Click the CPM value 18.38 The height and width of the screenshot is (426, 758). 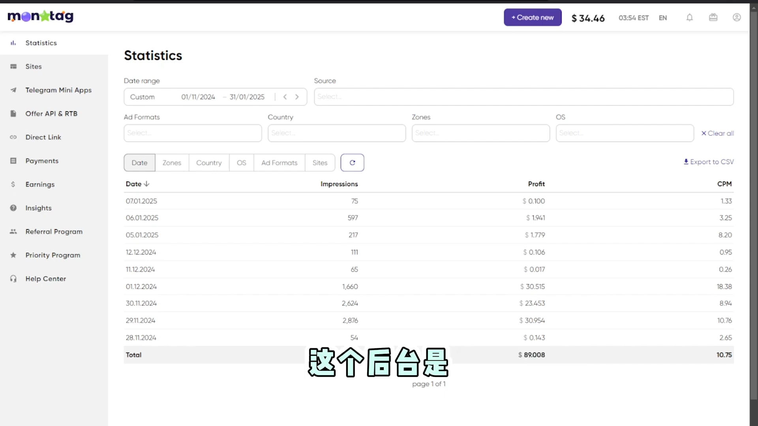[x=724, y=286]
